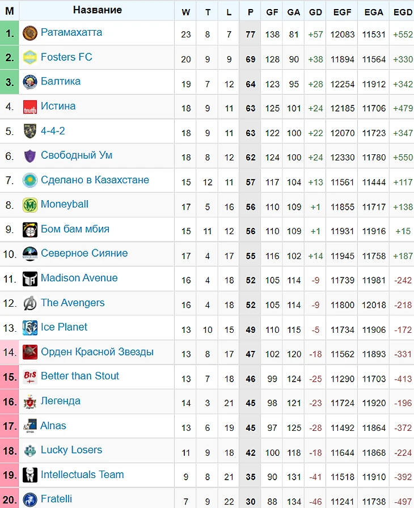Click the Madison Avenue black logo icon
Viewport: 414px width, 508px height.
[30, 279]
